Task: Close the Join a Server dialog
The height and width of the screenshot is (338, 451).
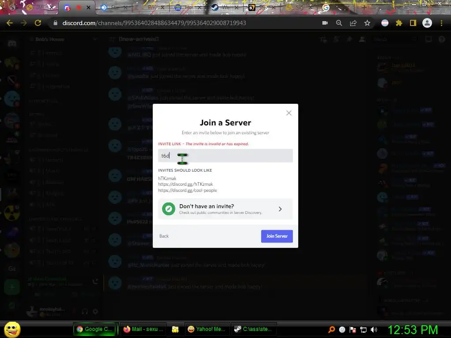Action: 289,113
